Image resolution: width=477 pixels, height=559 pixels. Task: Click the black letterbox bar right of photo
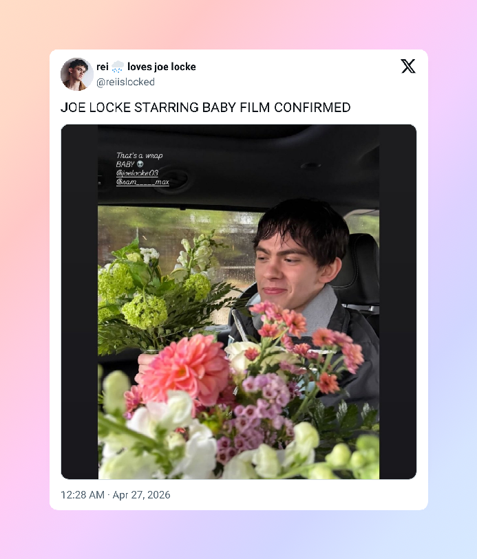pos(397,302)
